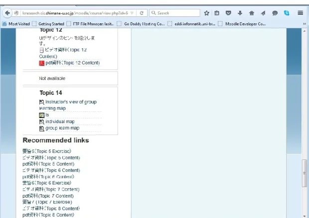This screenshot has height=218, width=309.
Task: Open the Go Daddy Hosting bookmark
Action: 141,24
